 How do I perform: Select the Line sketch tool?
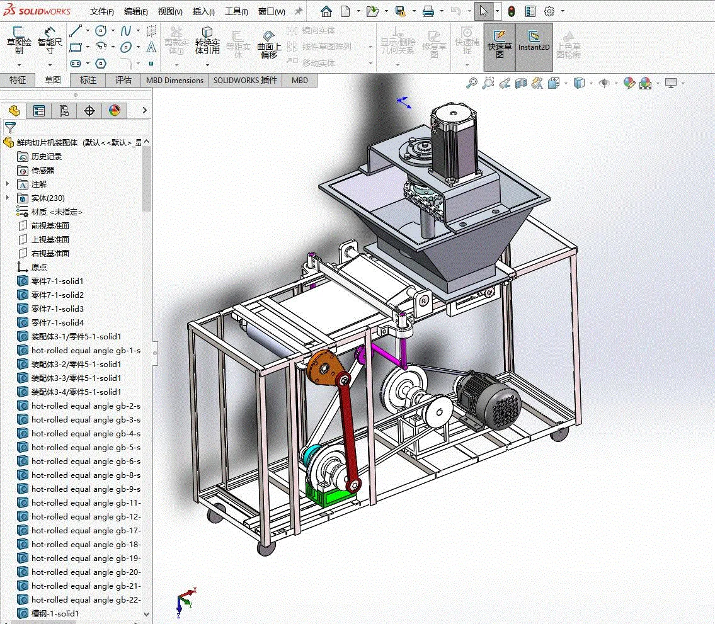(76, 31)
